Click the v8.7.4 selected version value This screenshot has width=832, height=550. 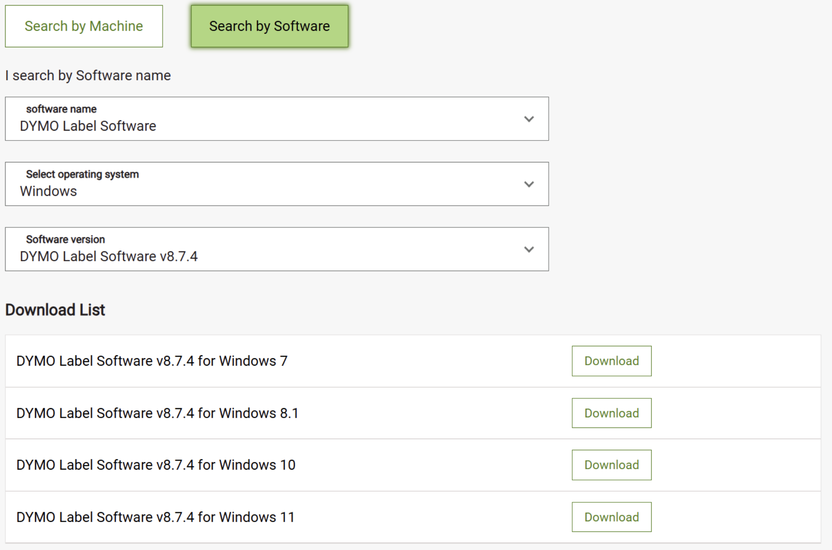109,257
